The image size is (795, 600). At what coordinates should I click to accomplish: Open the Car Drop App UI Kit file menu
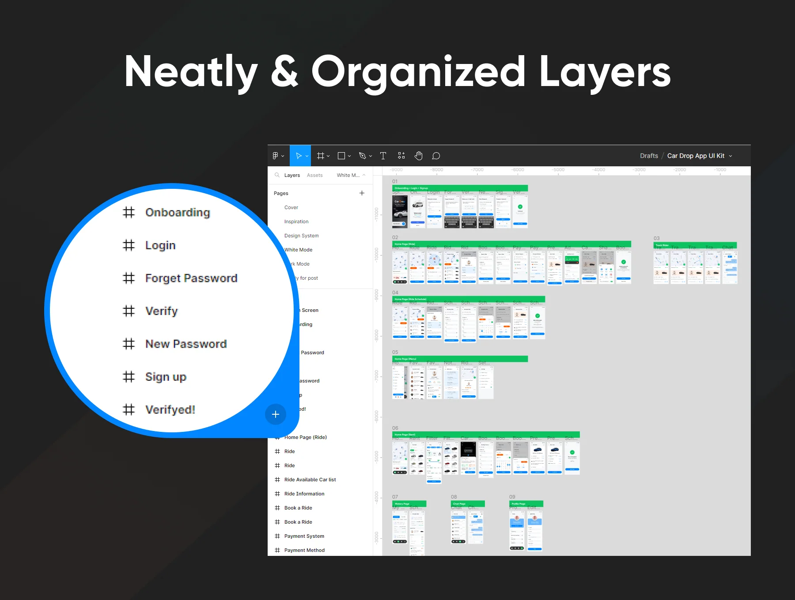(x=700, y=156)
